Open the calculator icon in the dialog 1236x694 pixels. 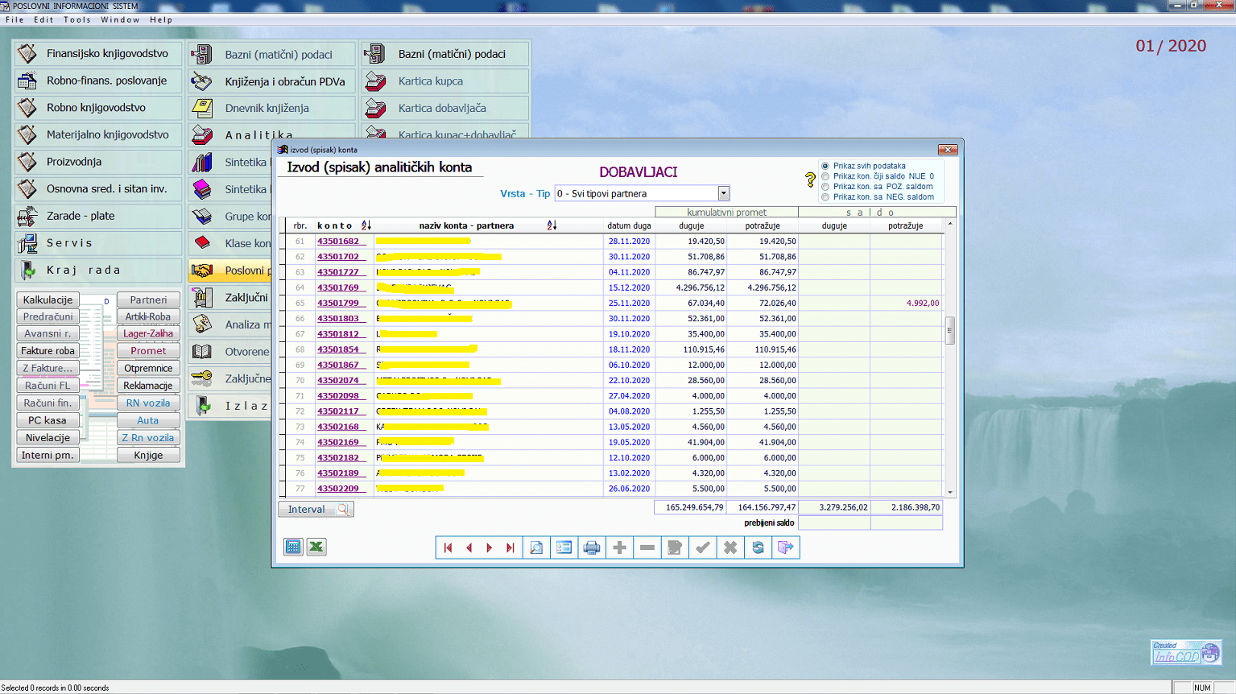point(293,547)
